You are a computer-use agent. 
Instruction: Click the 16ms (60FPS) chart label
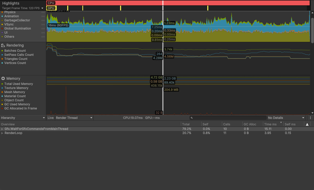pos(58,25)
